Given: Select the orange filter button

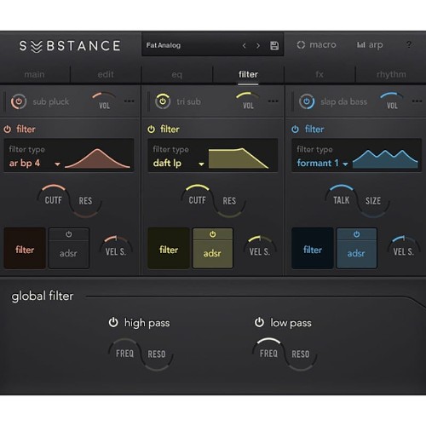Looking at the screenshot, I should [25, 249].
